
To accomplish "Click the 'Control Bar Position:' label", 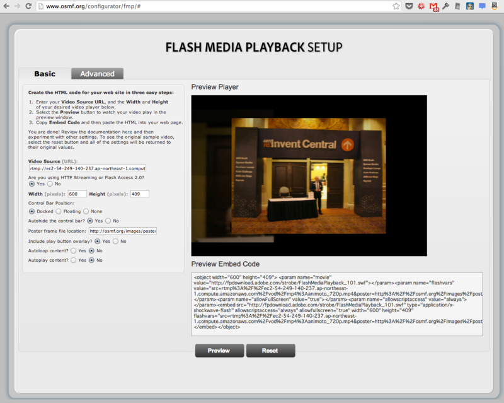I will [x=51, y=203].
